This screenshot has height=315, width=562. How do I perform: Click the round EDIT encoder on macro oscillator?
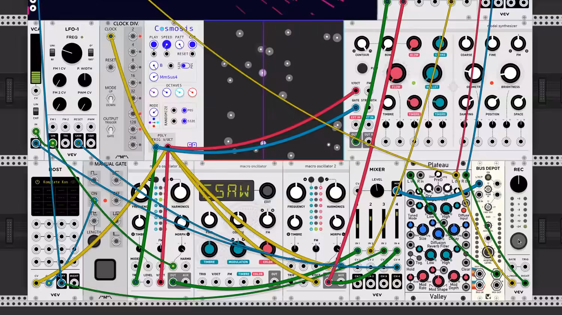coord(267,191)
